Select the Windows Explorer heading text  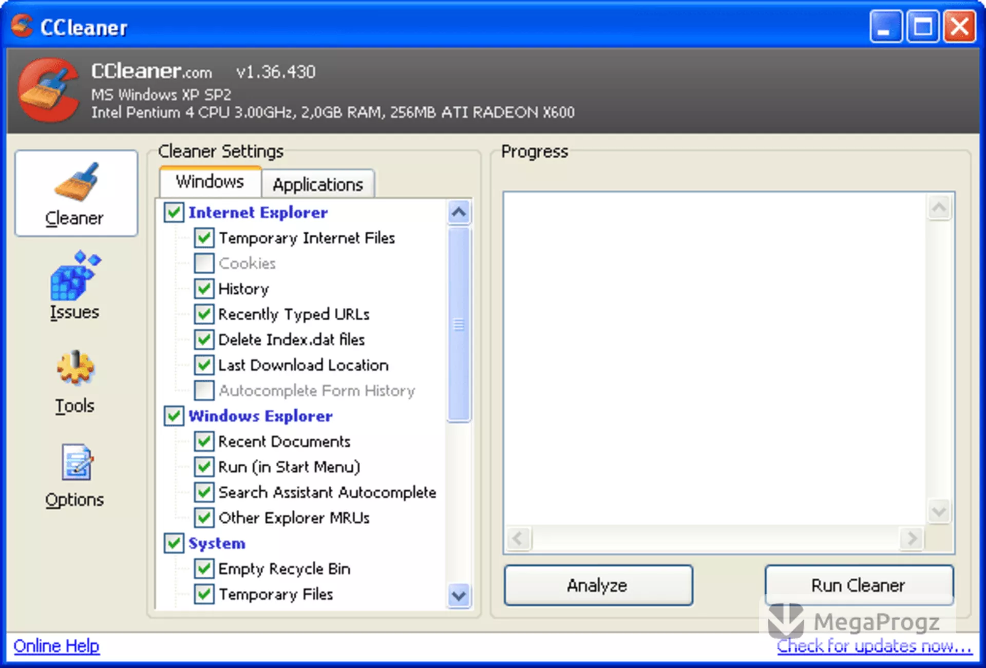click(260, 416)
